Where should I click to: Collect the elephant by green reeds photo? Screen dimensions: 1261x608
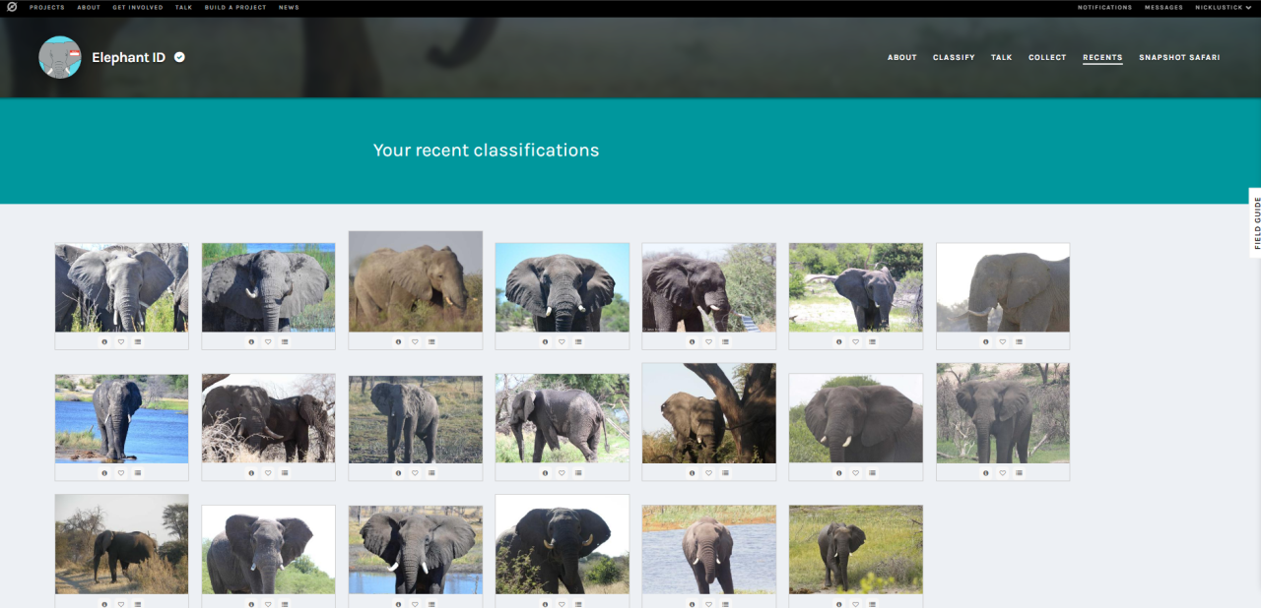[x=285, y=341]
